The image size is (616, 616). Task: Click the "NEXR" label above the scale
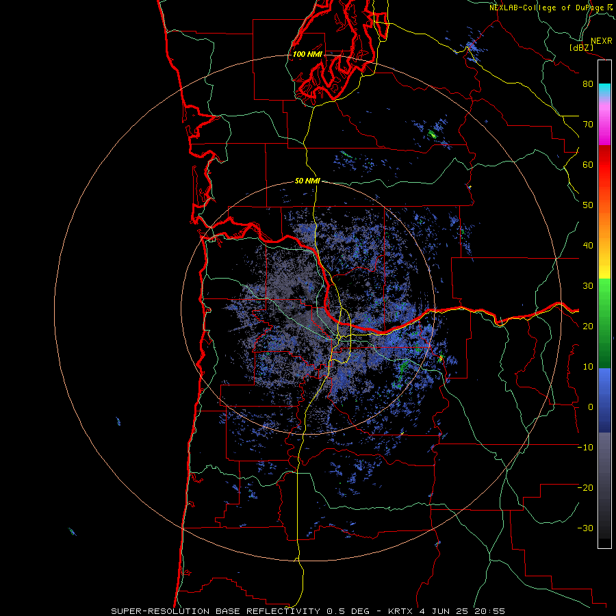[x=602, y=41]
